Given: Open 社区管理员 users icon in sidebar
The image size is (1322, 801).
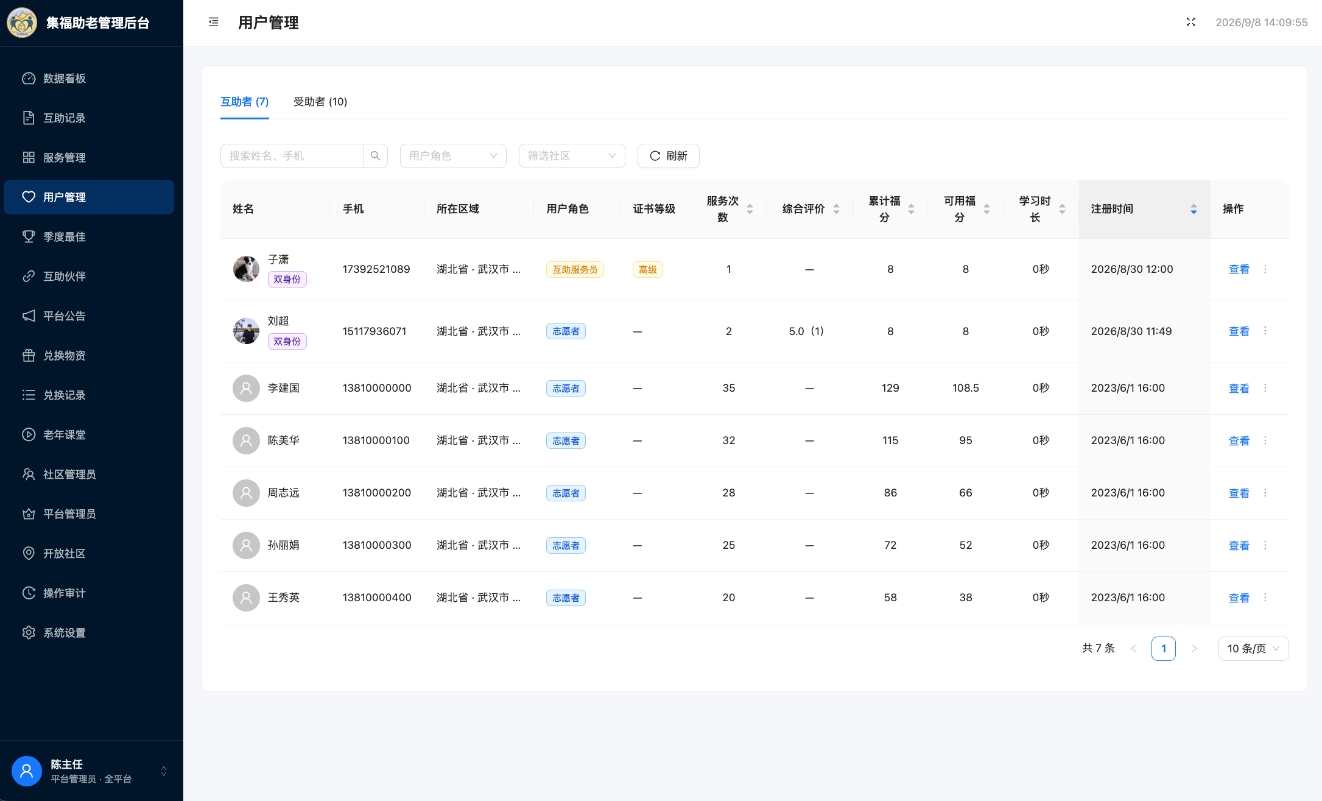Looking at the screenshot, I should [x=29, y=475].
